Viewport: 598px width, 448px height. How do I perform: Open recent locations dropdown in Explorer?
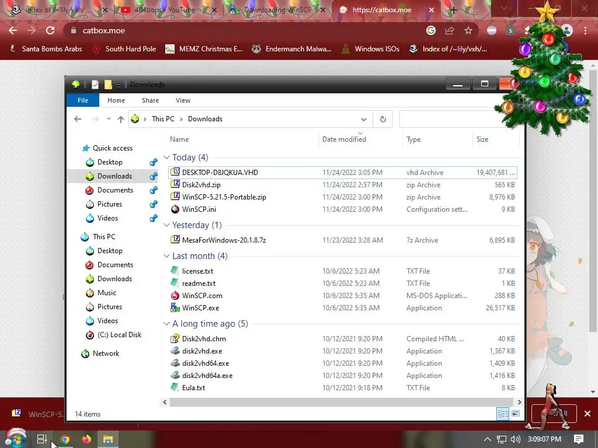[x=109, y=119]
